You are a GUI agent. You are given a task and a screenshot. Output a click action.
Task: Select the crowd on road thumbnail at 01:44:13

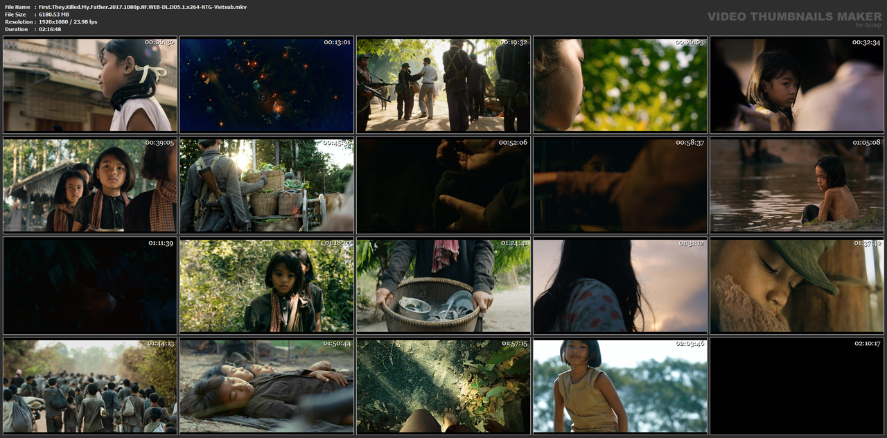click(90, 386)
